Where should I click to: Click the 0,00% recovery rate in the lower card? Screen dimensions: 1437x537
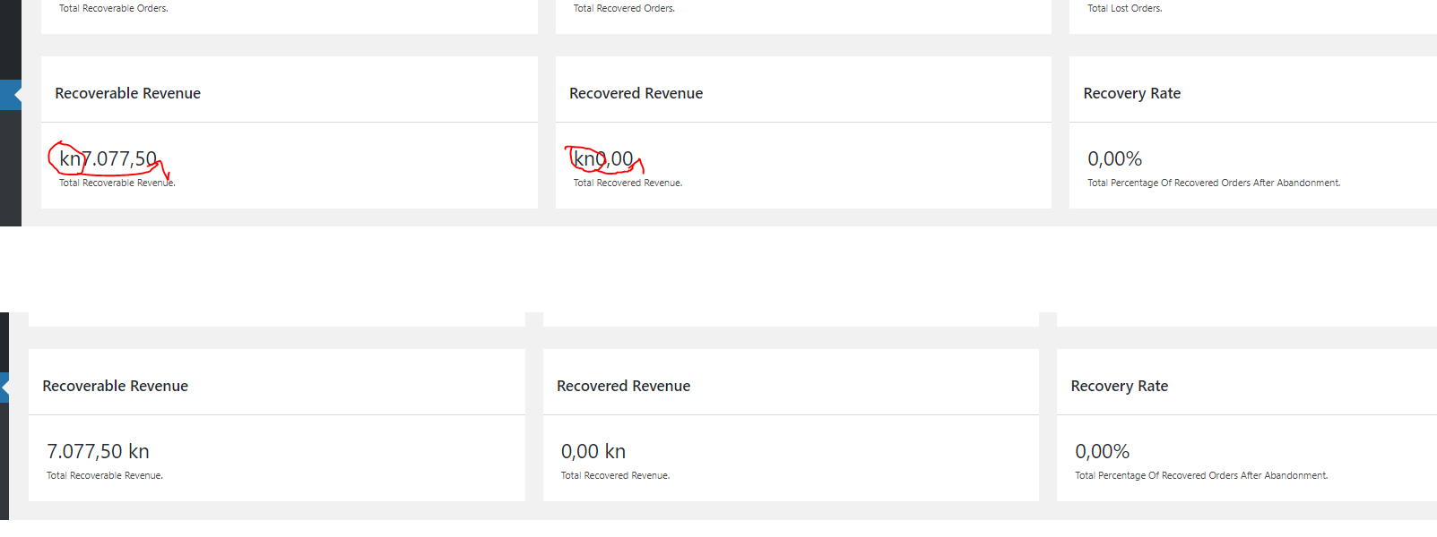[1103, 452]
